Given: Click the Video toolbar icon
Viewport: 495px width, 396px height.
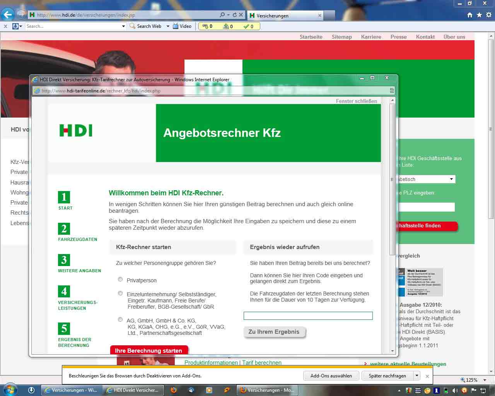Looking at the screenshot, I should click(x=182, y=26).
